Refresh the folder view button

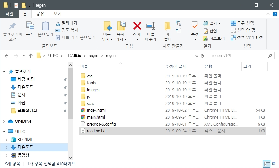pos(202,56)
